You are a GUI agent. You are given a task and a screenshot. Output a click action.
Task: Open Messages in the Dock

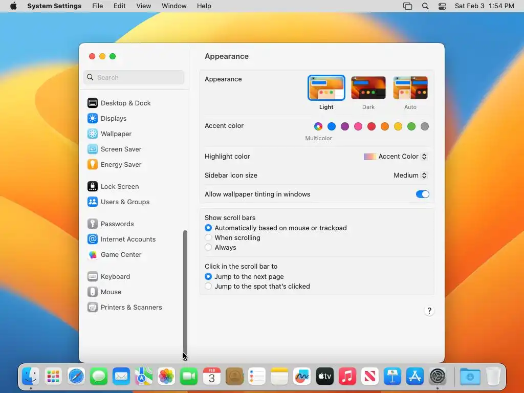point(99,376)
